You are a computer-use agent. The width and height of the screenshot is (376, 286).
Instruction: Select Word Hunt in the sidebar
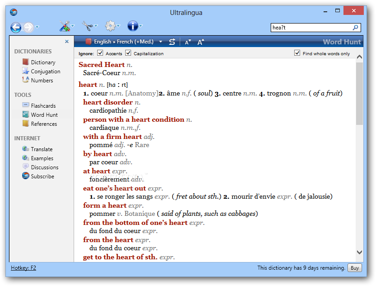click(x=44, y=115)
